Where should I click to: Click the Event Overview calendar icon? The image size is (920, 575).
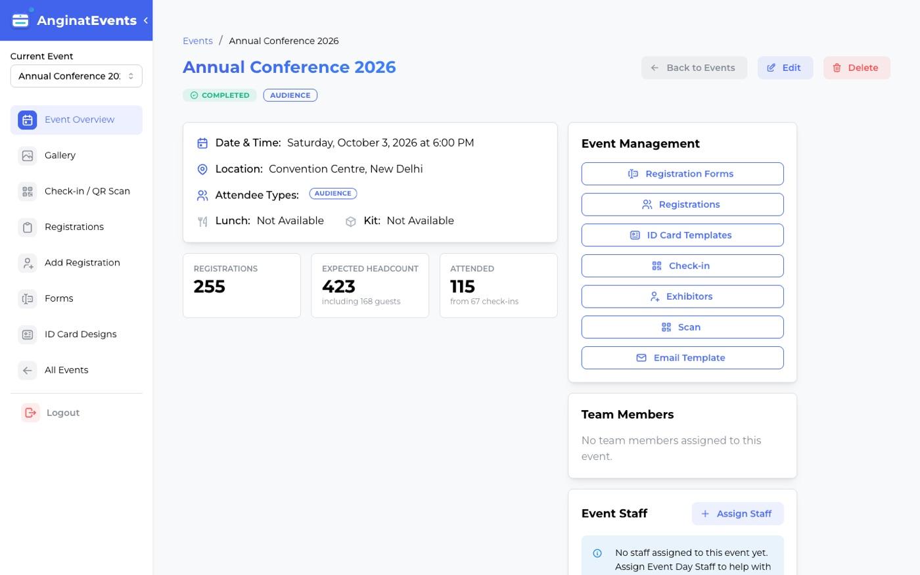coord(28,120)
